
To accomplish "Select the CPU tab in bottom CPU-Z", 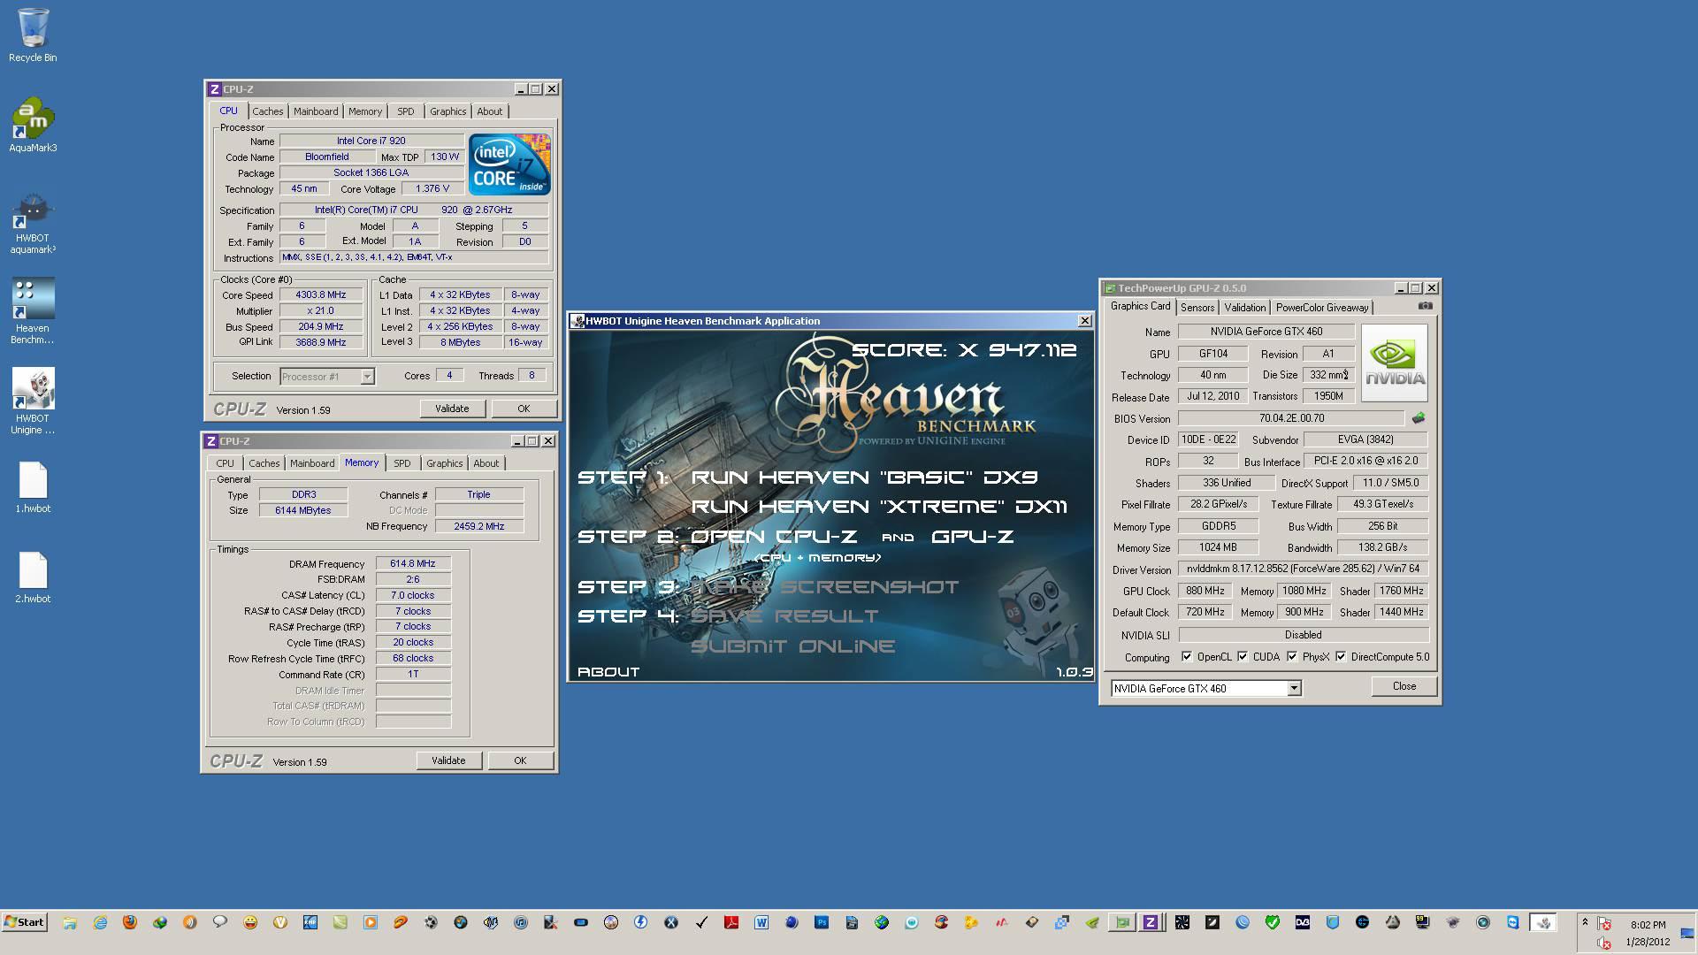I will [x=225, y=463].
